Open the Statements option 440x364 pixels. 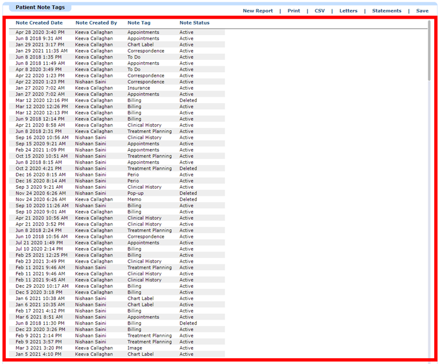[387, 11]
